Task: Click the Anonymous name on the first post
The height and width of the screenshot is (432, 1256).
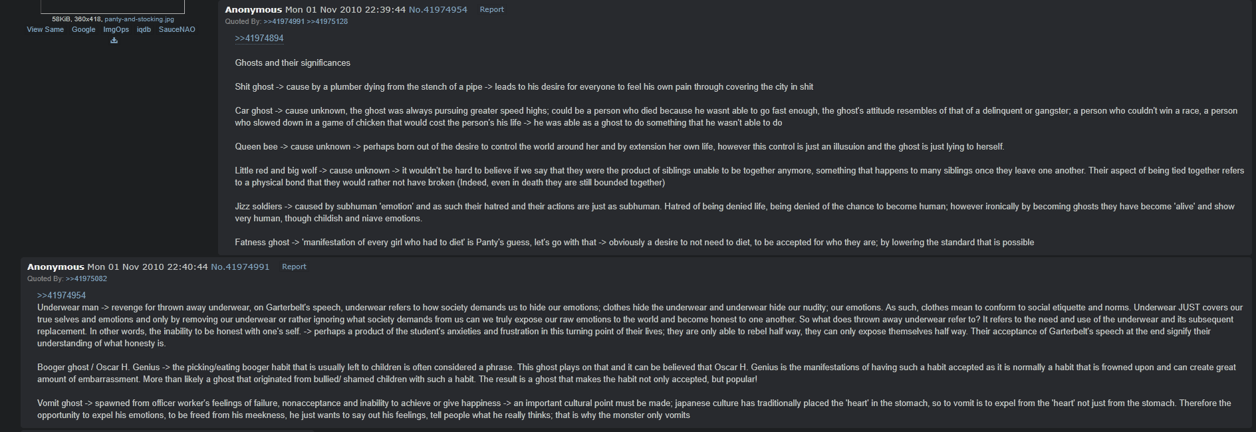Action: click(253, 9)
